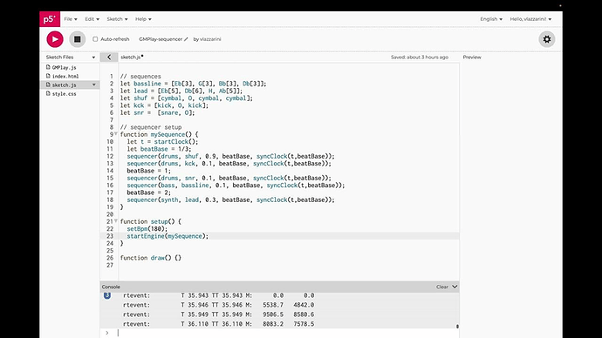Image resolution: width=602 pixels, height=338 pixels.
Task: Select GMPlay.js in the file list
Action: point(64,67)
